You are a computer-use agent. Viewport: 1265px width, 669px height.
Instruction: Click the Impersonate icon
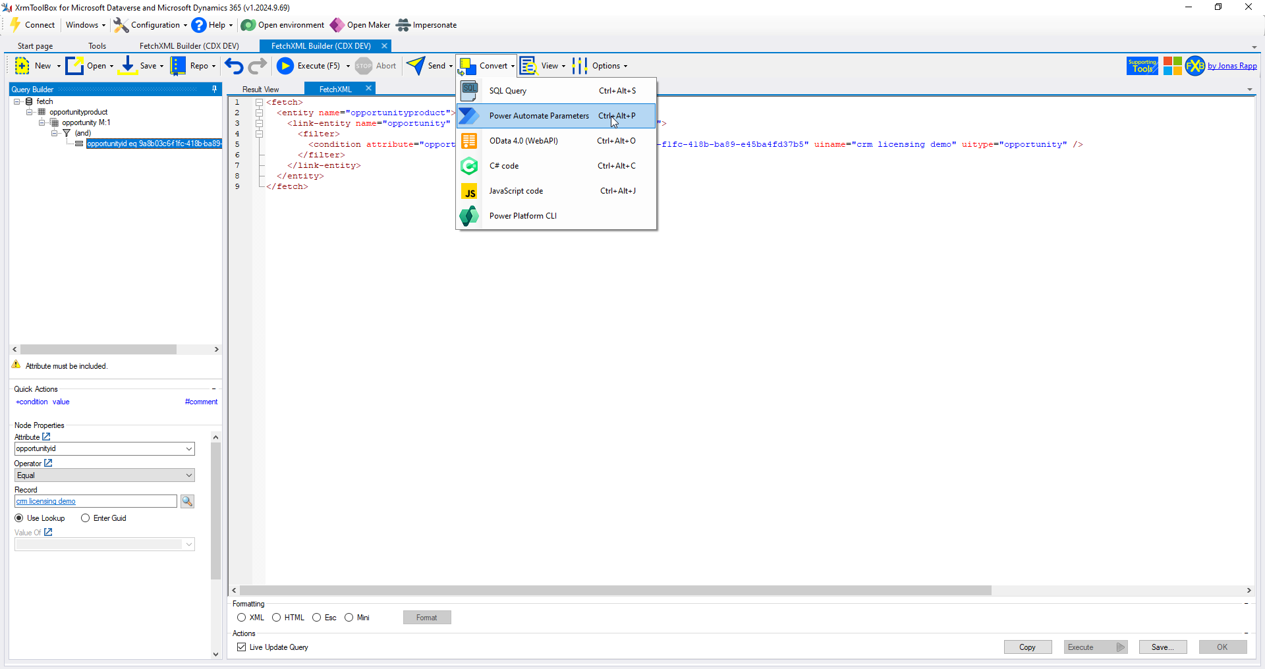pos(403,25)
